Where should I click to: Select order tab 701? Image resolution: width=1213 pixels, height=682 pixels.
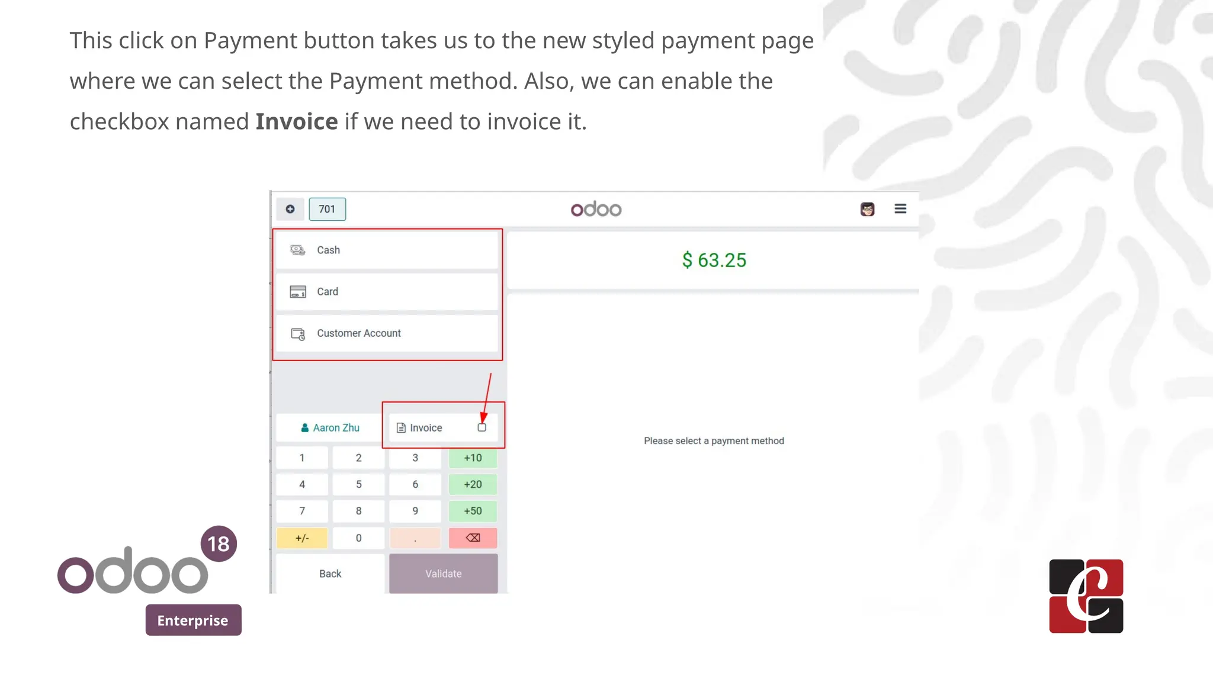[327, 209]
